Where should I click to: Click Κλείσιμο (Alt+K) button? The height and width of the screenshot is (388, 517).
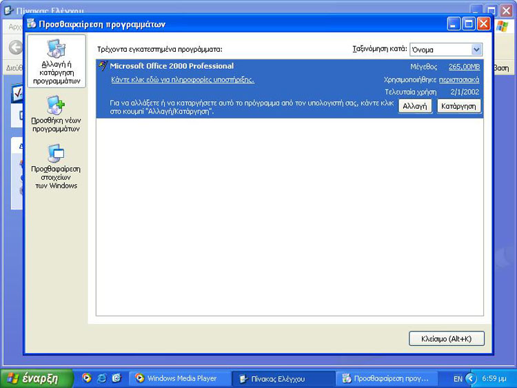pyautogui.click(x=447, y=338)
